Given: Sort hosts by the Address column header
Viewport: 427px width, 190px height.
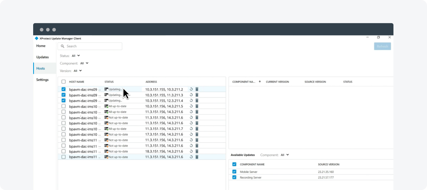Looking at the screenshot, I should tap(151, 82).
